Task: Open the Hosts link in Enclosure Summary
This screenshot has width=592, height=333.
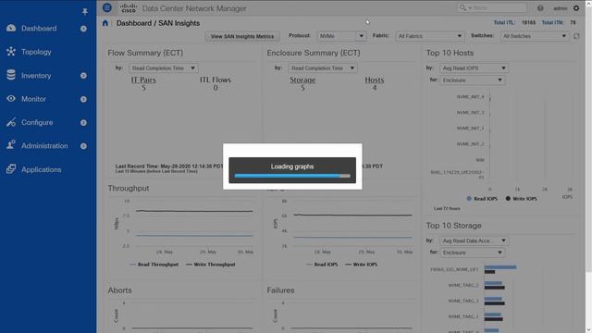Action: pyautogui.click(x=374, y=80)
